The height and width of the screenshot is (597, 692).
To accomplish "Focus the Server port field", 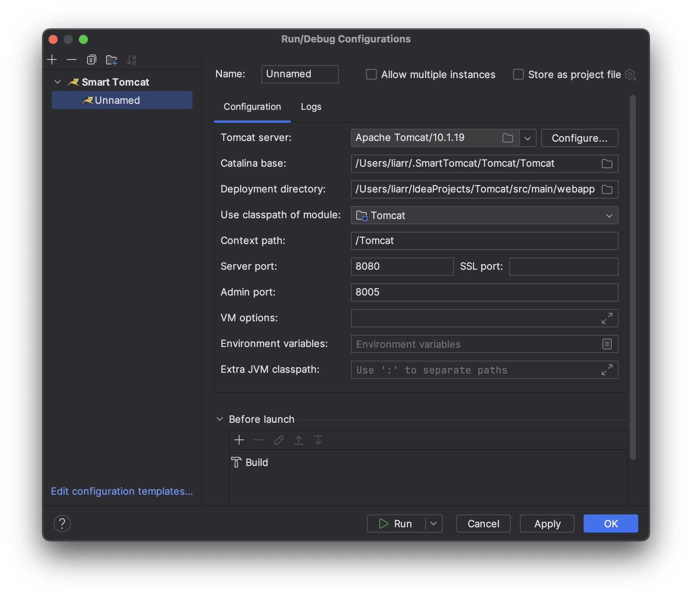I will (402, 267).
